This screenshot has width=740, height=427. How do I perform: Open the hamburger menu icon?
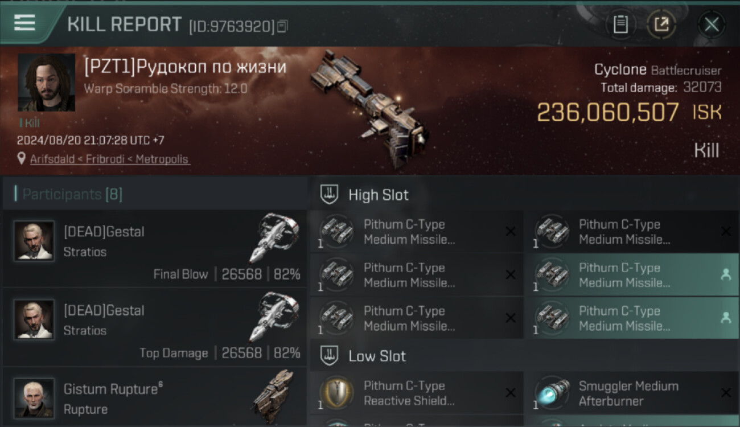[24, 23]
